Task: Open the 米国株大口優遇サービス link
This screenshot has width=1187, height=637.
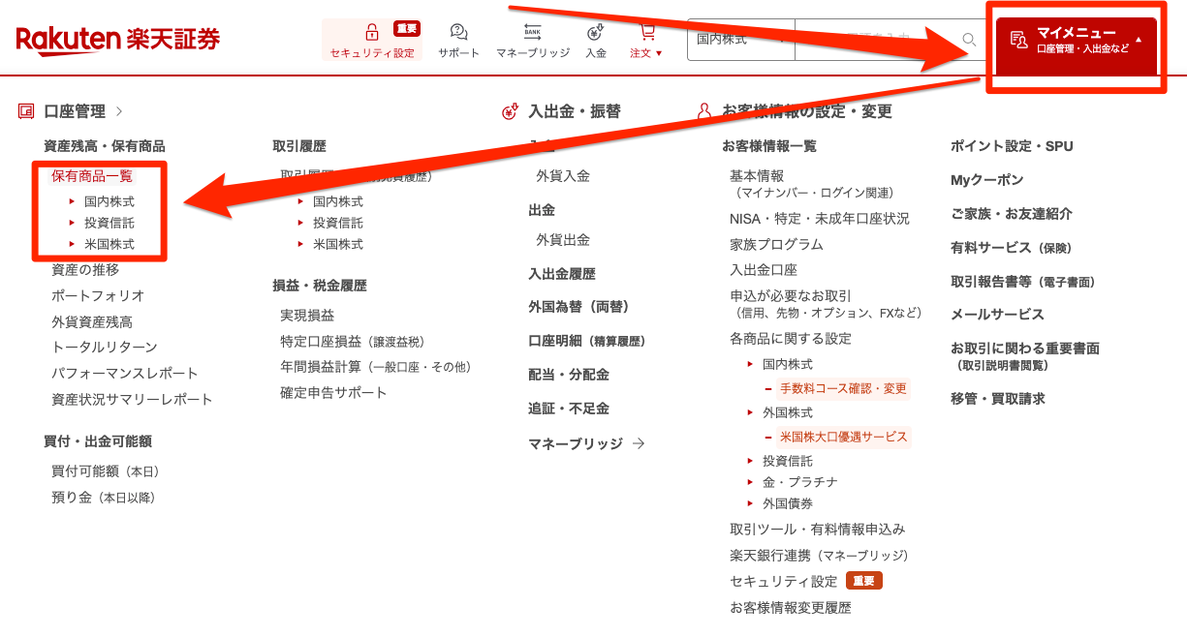Action: [843, 437]
